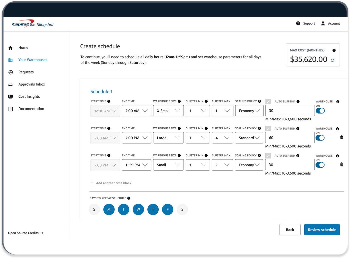Expand the Standard scaling policy dropdown
This screenshot has width=350, height=258.
(x=249, y=138)
